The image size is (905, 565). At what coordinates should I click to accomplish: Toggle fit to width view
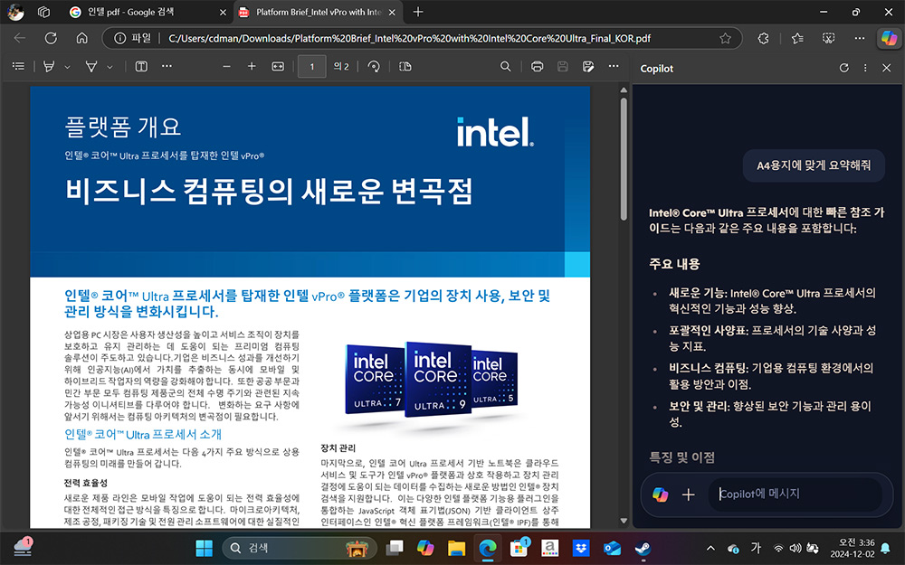(278, 66)
